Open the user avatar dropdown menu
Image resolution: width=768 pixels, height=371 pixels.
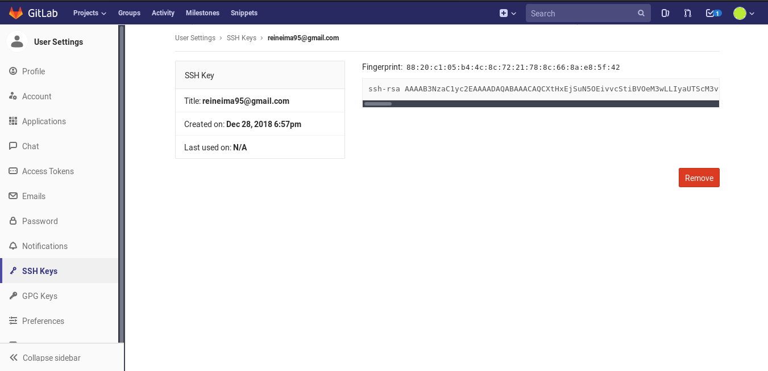click(x=744, y=12)
